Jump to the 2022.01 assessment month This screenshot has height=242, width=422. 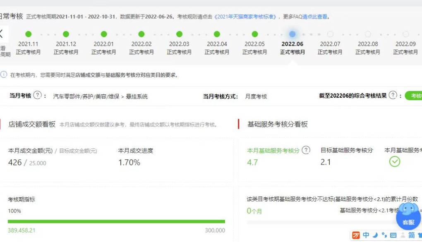click(x=104, y=34)
